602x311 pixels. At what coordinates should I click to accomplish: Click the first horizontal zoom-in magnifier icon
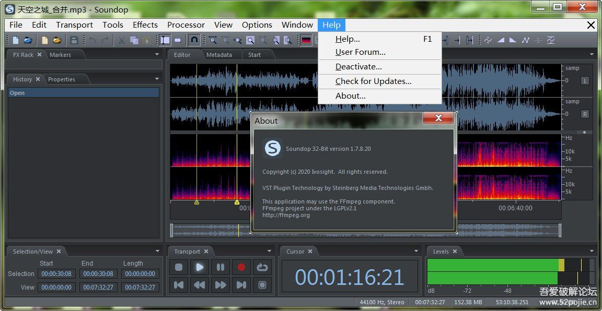[x=213, y=40]
